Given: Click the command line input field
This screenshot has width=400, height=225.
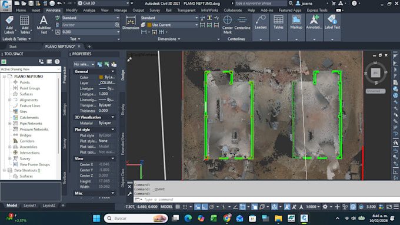Looking at the screenshot, I should (271, 200).
